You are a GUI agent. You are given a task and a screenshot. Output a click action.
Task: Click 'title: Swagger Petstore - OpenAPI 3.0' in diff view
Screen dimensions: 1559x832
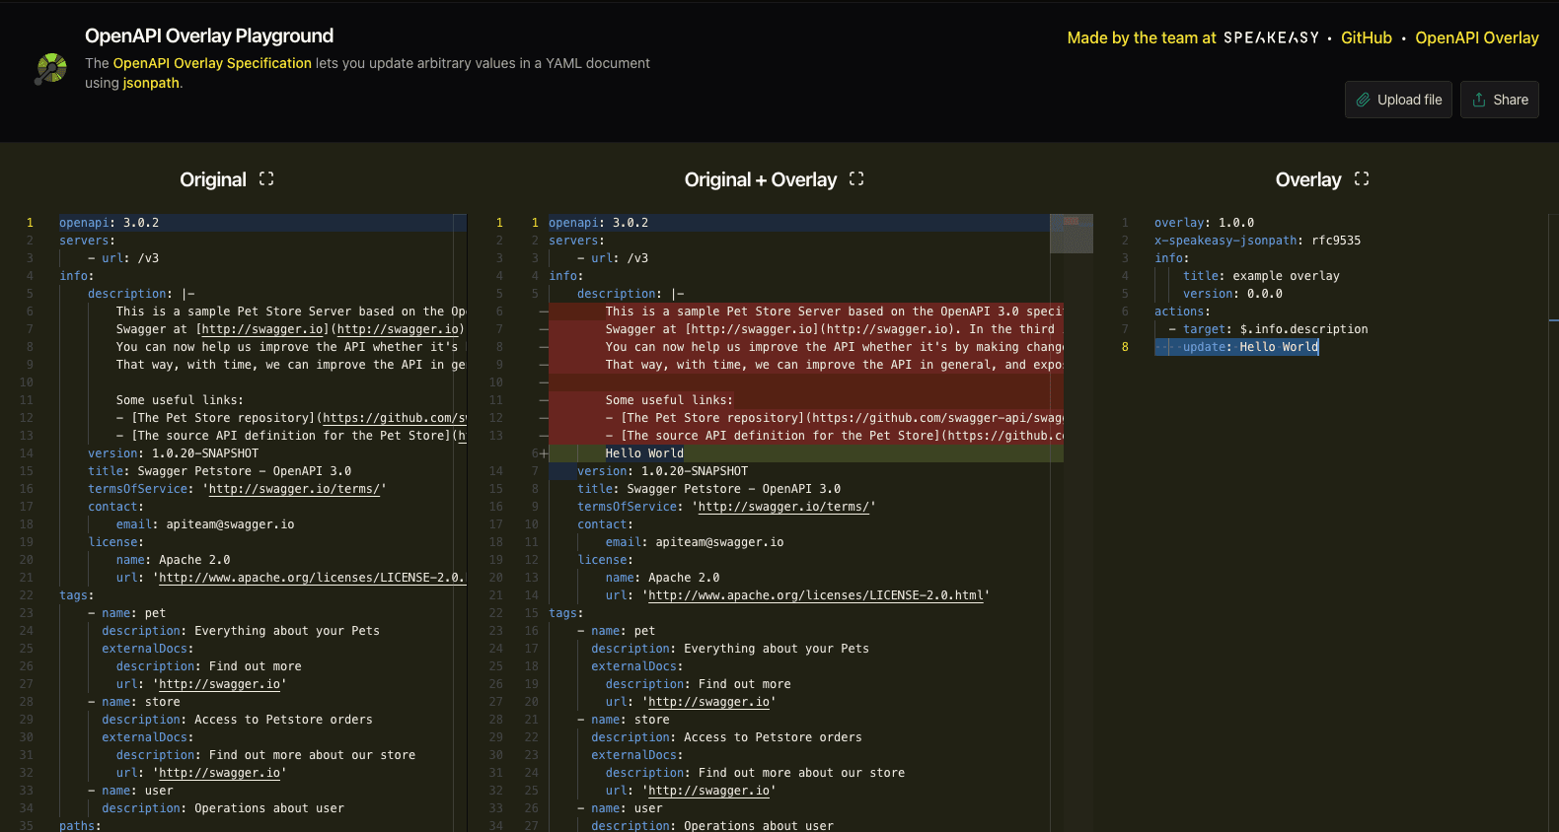pos(708,489)
